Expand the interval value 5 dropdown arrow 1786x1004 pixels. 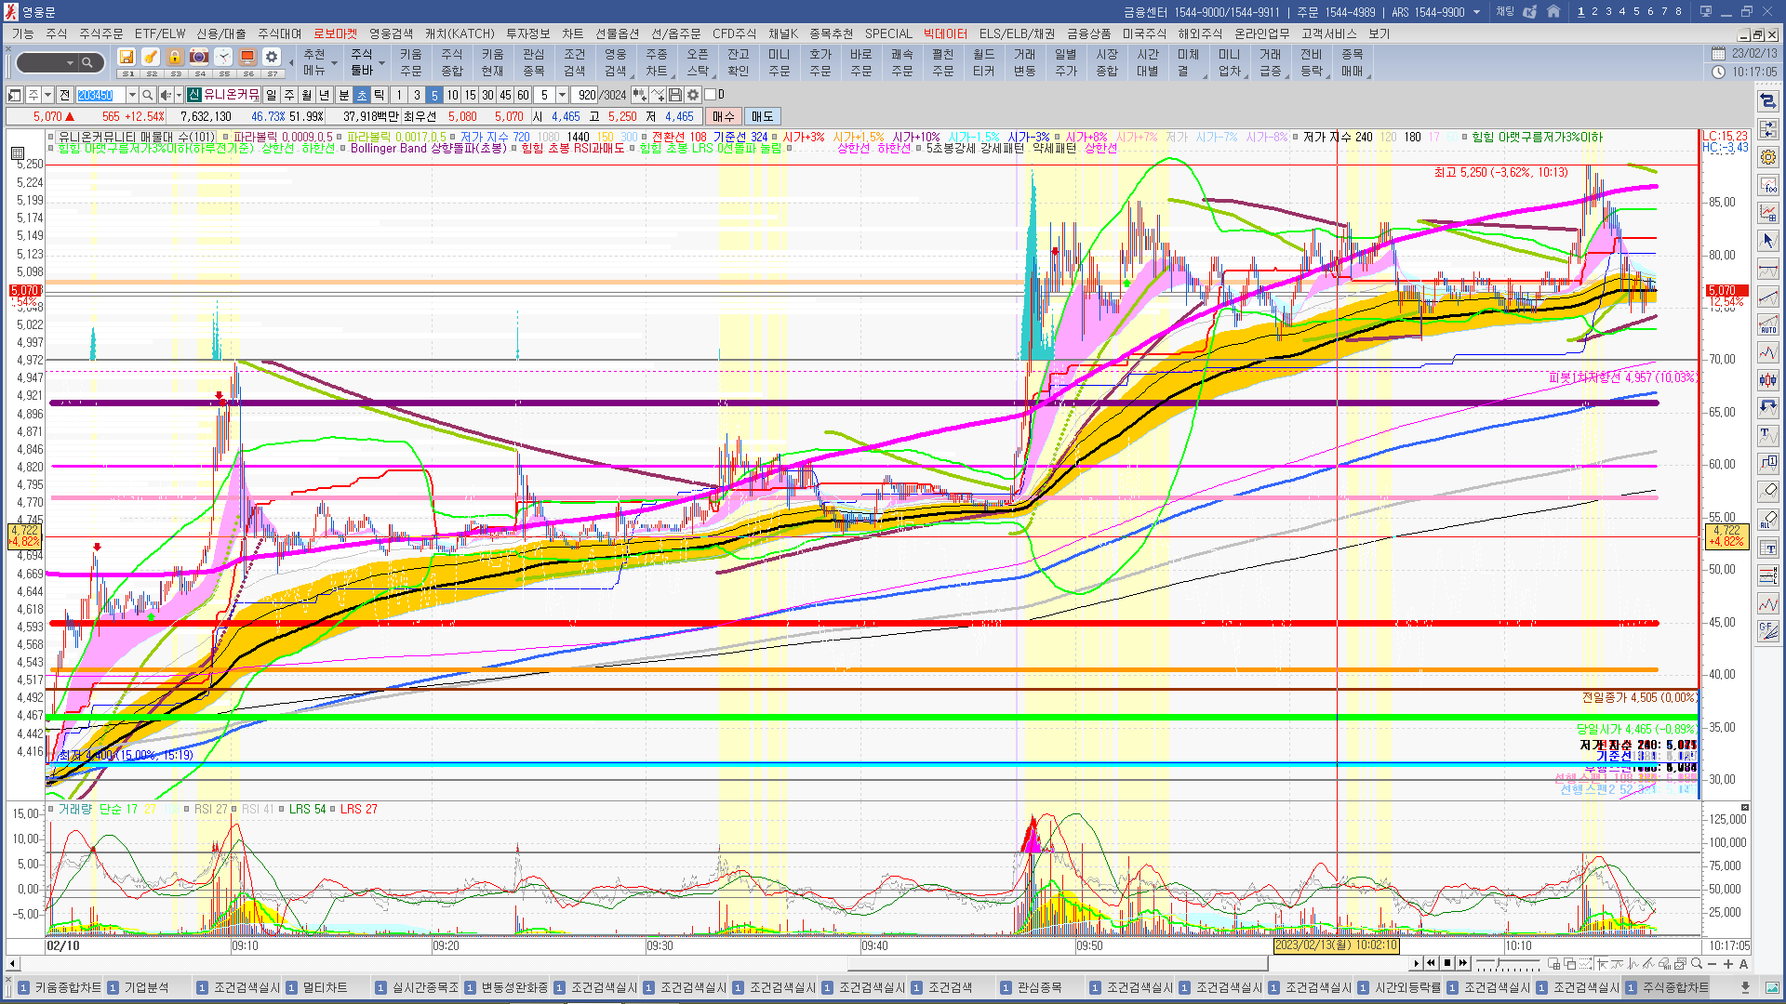[562, 95]
